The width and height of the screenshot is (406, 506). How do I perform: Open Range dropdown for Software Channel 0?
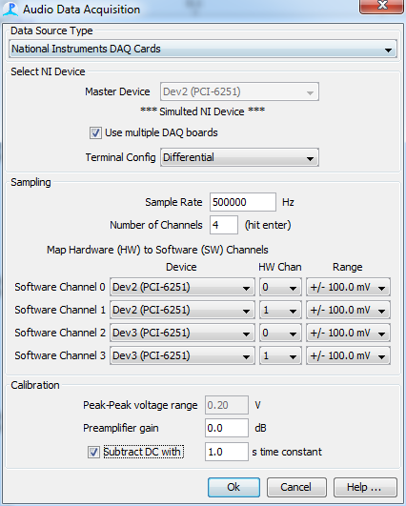(348, 287)
